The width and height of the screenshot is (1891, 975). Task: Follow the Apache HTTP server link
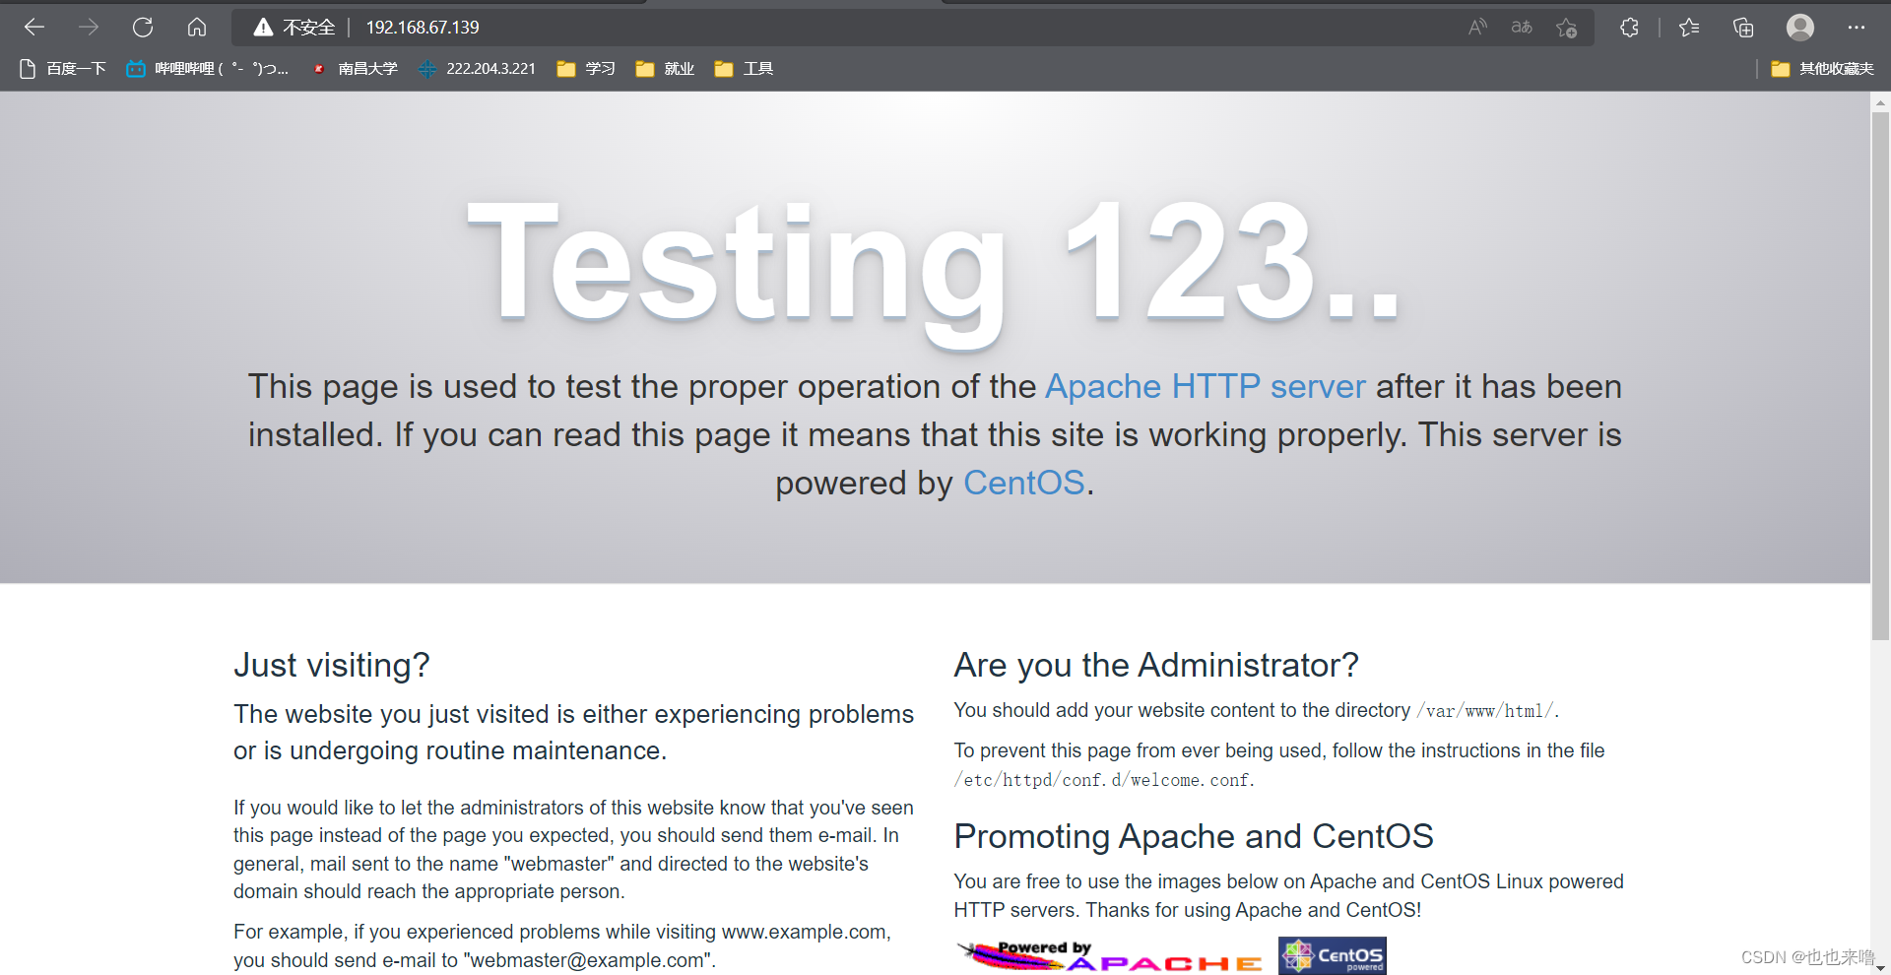pyautogui.click(x=1206, y=387)
